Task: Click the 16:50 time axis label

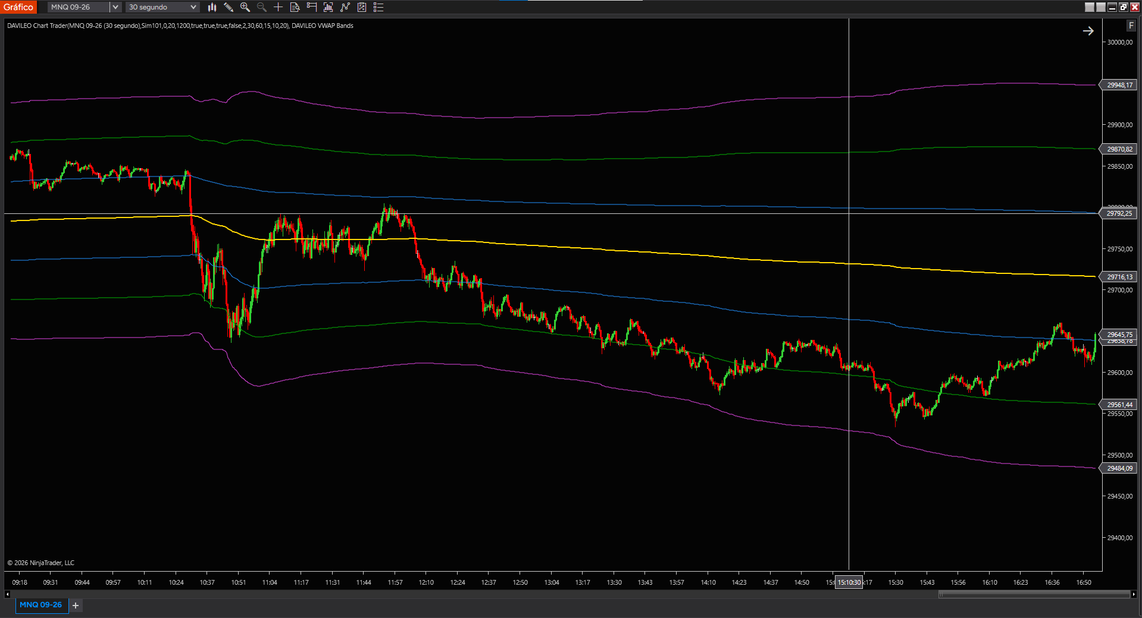Action: click(1084, 582)
